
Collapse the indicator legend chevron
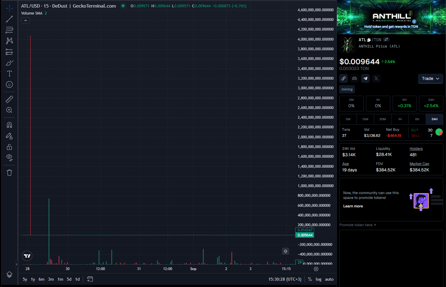pos(25,20)
